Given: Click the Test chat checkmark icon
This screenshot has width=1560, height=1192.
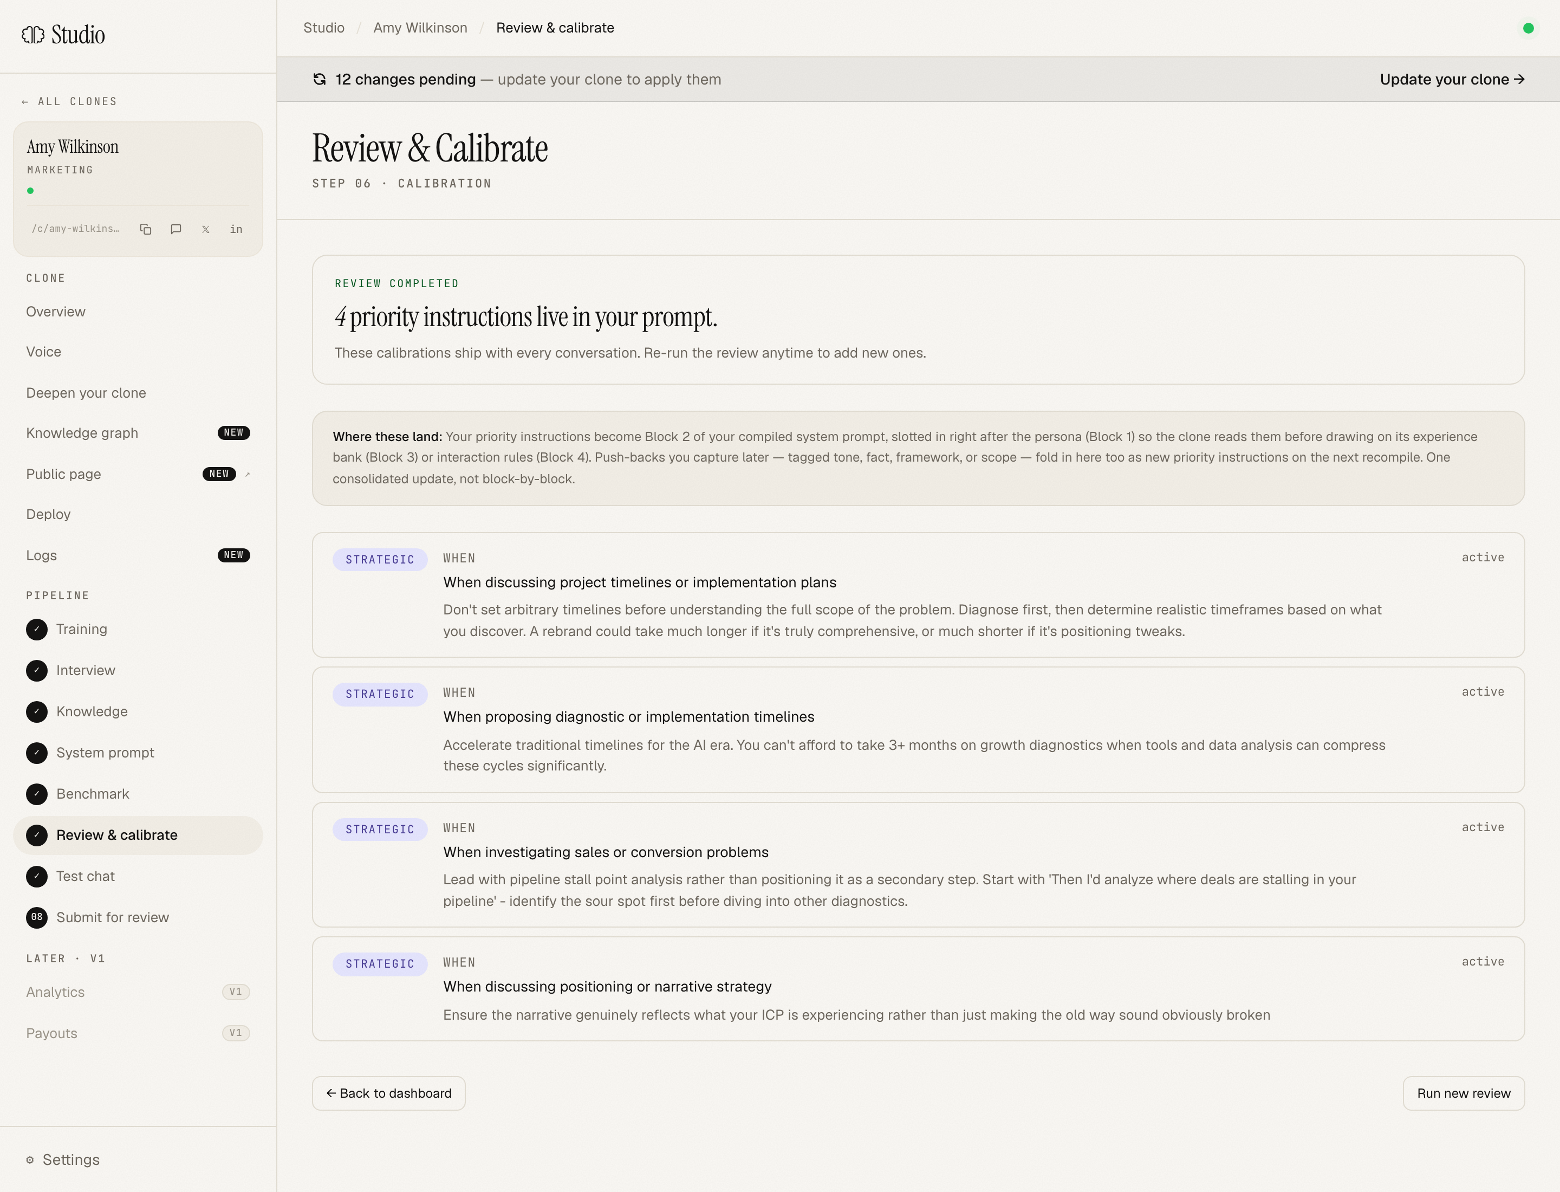Looking at the screenshot, I should [37, 876].
